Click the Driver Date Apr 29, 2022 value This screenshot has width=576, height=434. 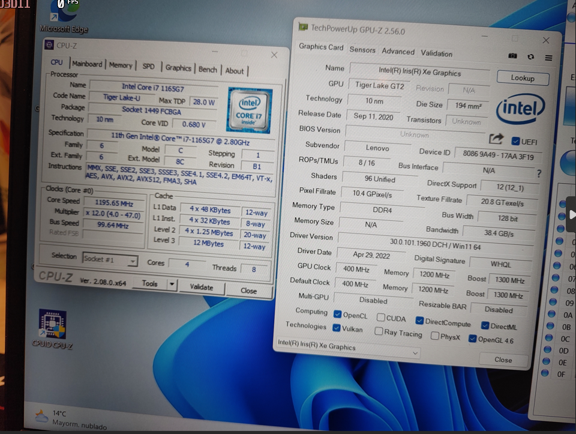pos(371,255)
